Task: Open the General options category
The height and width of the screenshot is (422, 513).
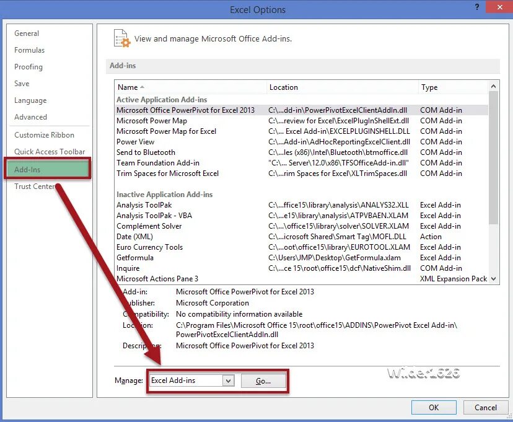Action: pyautogui.click(x=27, y=33)
